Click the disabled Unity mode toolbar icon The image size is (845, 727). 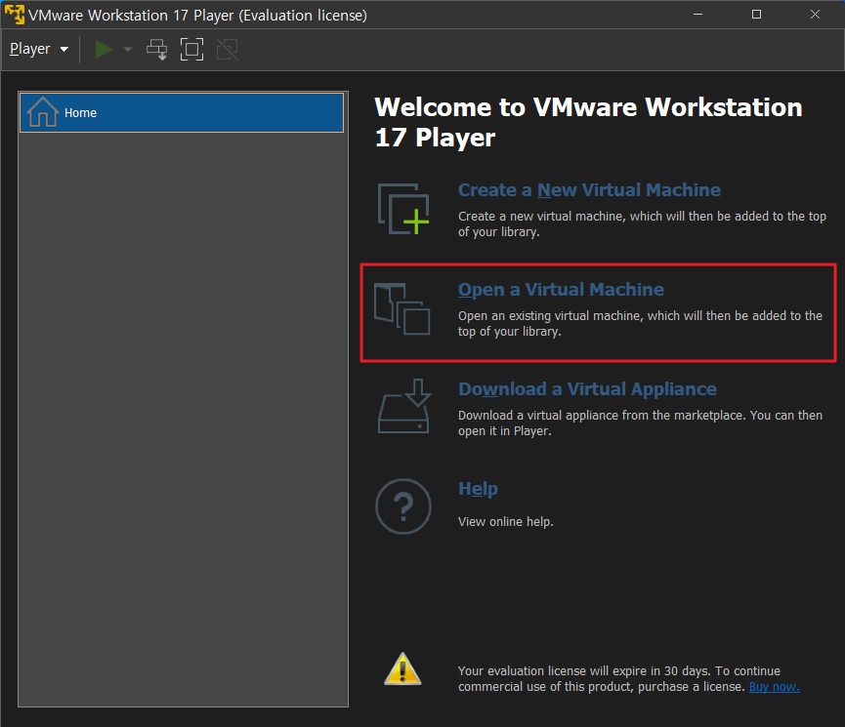coord(227,50)
